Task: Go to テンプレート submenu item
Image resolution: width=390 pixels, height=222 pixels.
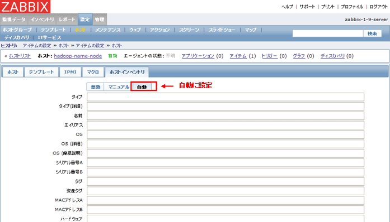Action: (53, 30)
